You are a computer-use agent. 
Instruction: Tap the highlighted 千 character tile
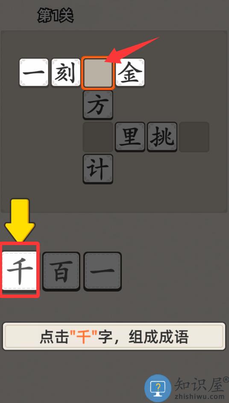tap(20, 271)
